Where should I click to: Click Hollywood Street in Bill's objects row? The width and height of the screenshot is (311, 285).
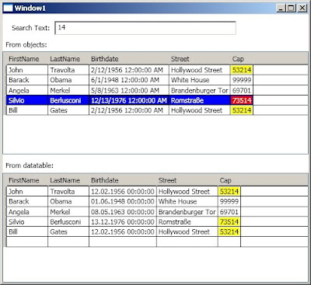click(200, 110)
